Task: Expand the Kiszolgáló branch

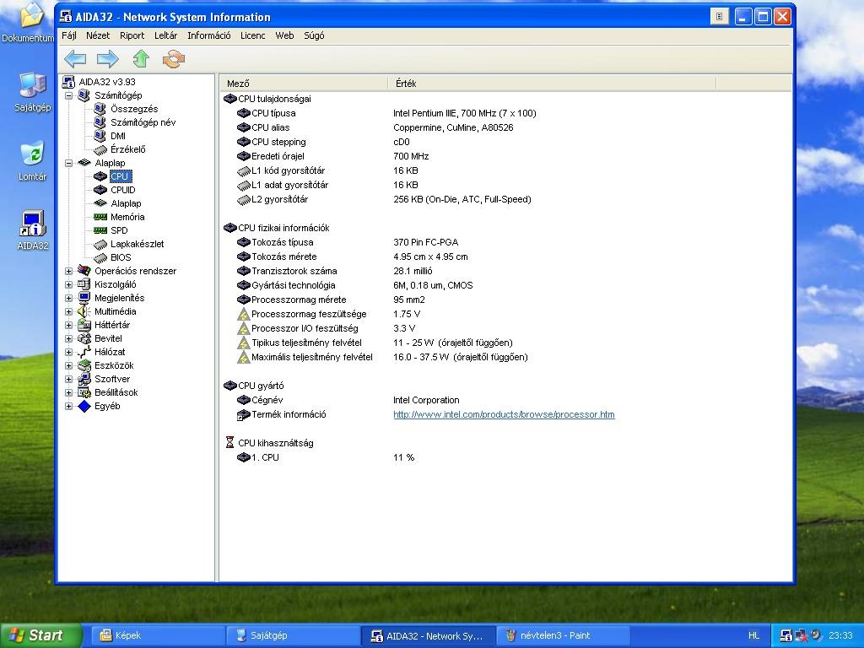Action: tap(69, 284)
